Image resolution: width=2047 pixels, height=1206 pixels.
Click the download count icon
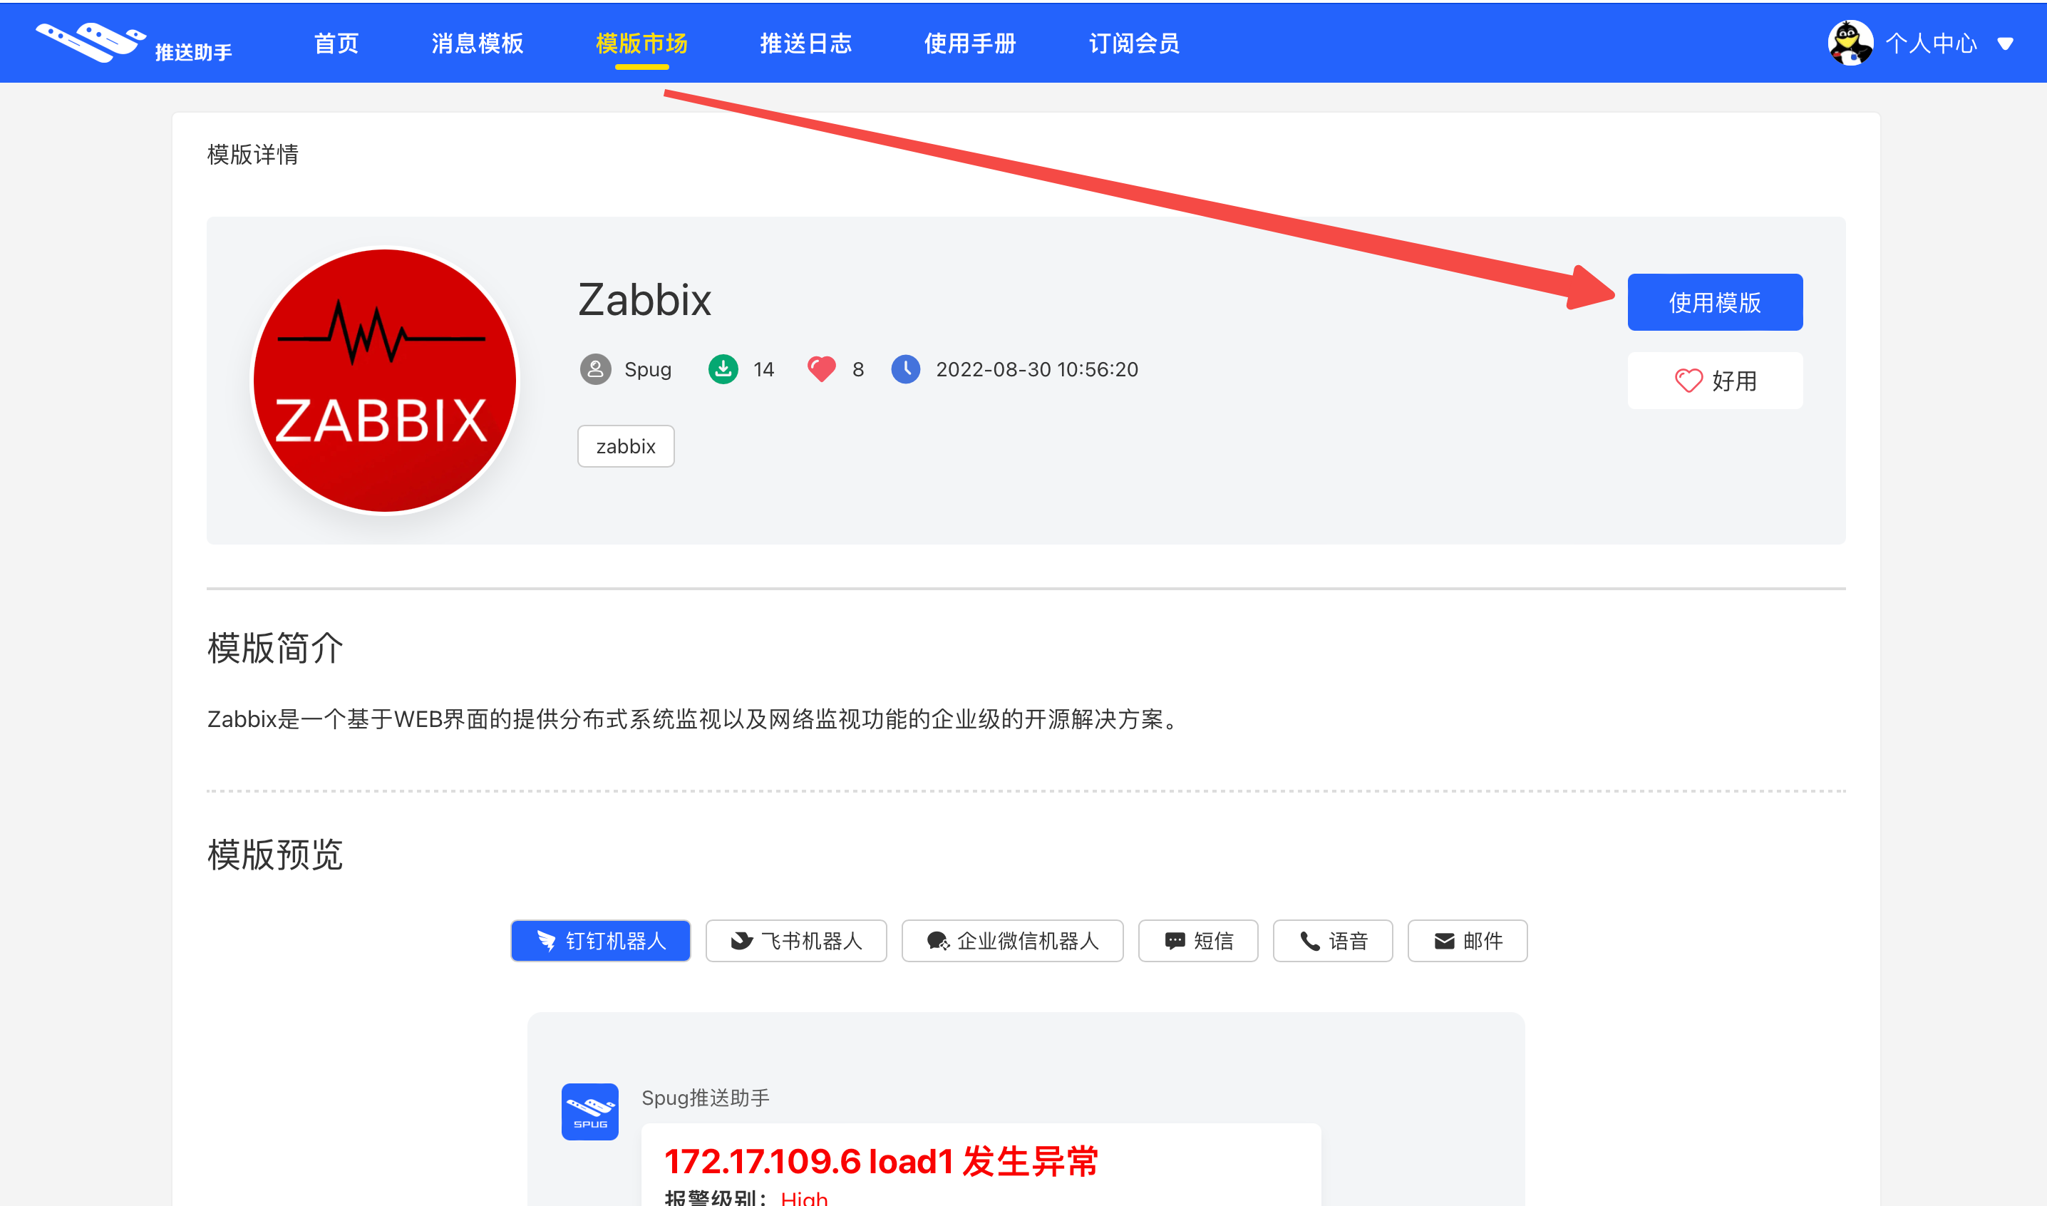click(723, 369)
